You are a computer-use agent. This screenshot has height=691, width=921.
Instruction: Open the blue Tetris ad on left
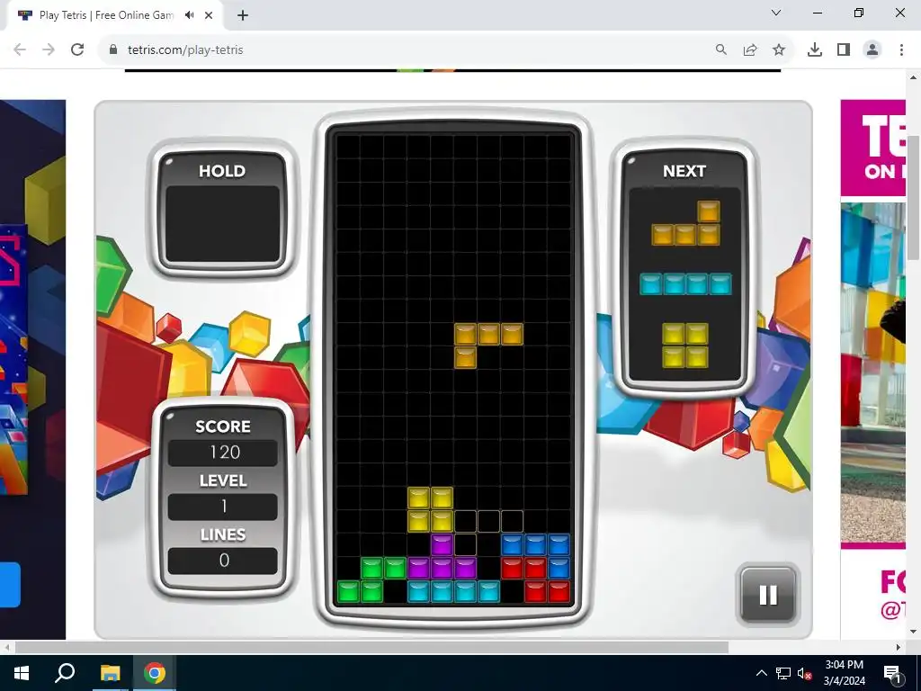coord(33,369)
